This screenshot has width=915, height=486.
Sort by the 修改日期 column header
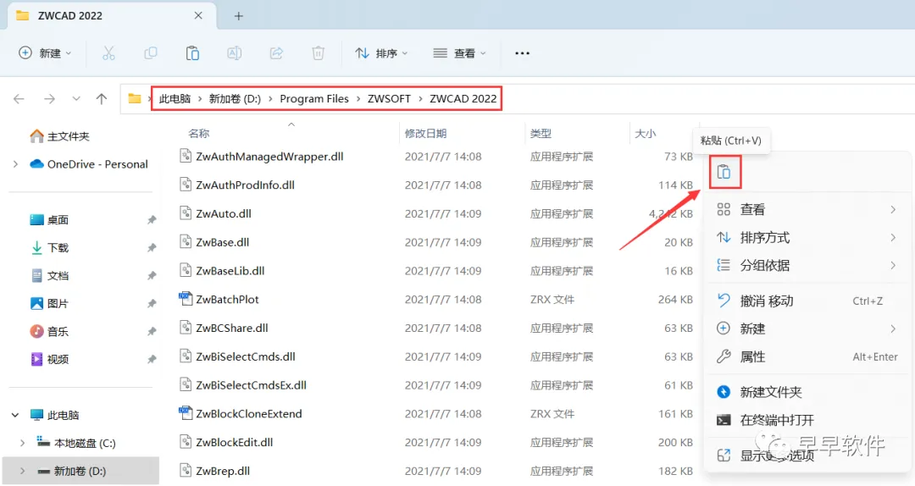[426, 134]
